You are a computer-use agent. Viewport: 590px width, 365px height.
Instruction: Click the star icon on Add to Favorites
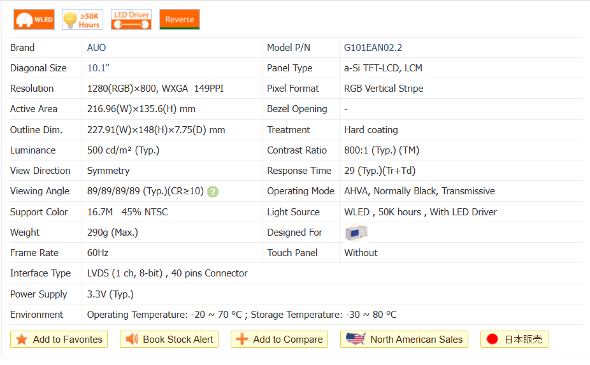(22, 340)
